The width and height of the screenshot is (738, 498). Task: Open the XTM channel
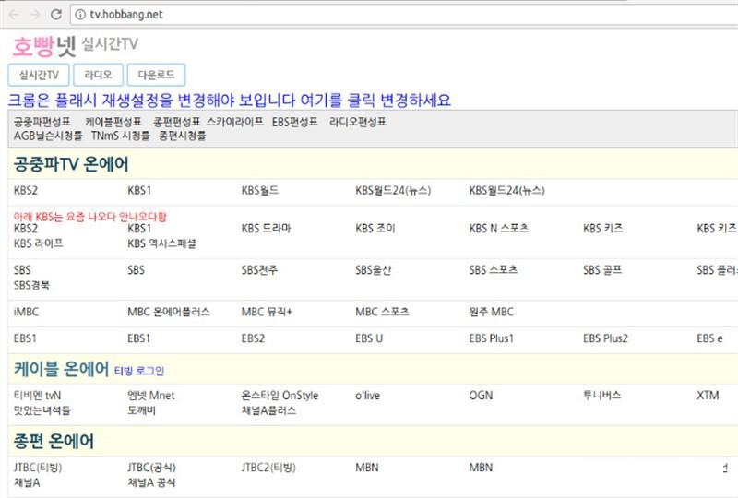pyautogui.click(x=708, y=396)
